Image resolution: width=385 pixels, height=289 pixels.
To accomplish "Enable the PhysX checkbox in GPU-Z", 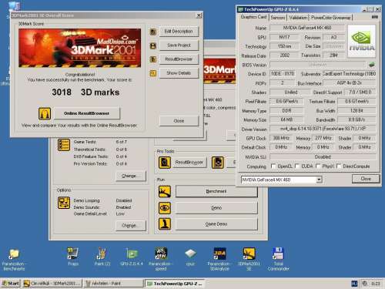I will pyautogui.click(x=318, y=166).
